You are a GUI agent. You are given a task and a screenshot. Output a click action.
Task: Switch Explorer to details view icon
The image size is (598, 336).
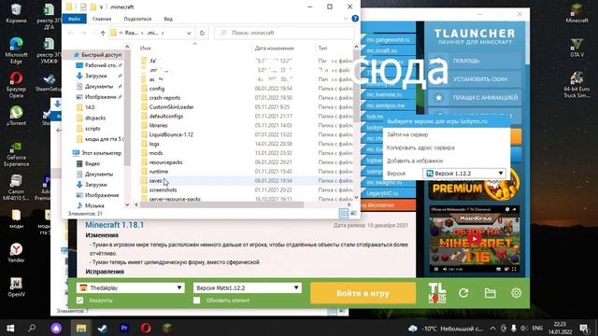(x=344, y=214)
